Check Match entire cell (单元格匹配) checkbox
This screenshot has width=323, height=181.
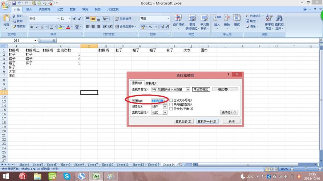click(x=171, y=105)
